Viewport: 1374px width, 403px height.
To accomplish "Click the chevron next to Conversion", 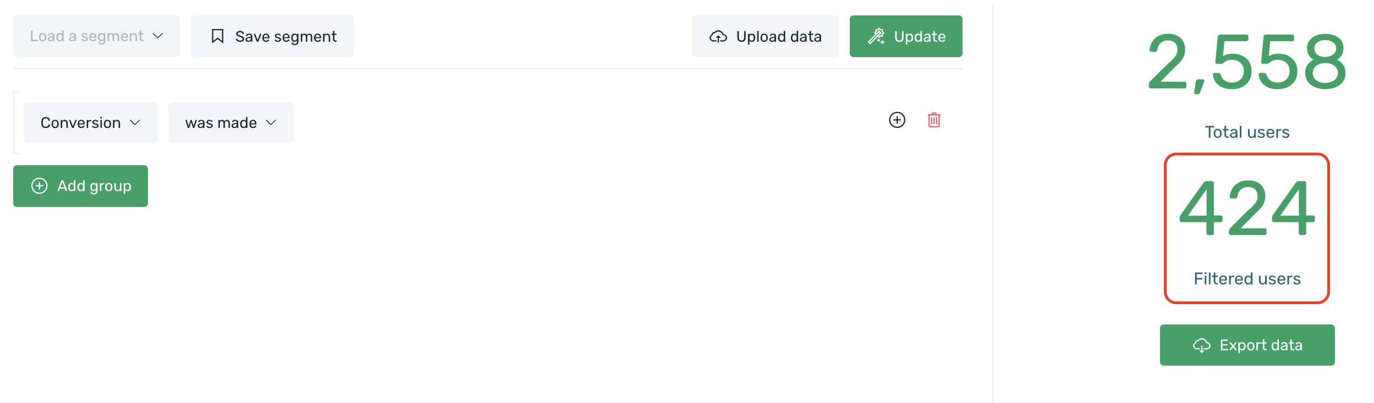I will click(135, 122).
